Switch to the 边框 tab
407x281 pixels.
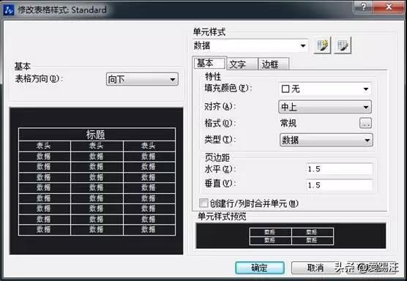tap(273, 64)
